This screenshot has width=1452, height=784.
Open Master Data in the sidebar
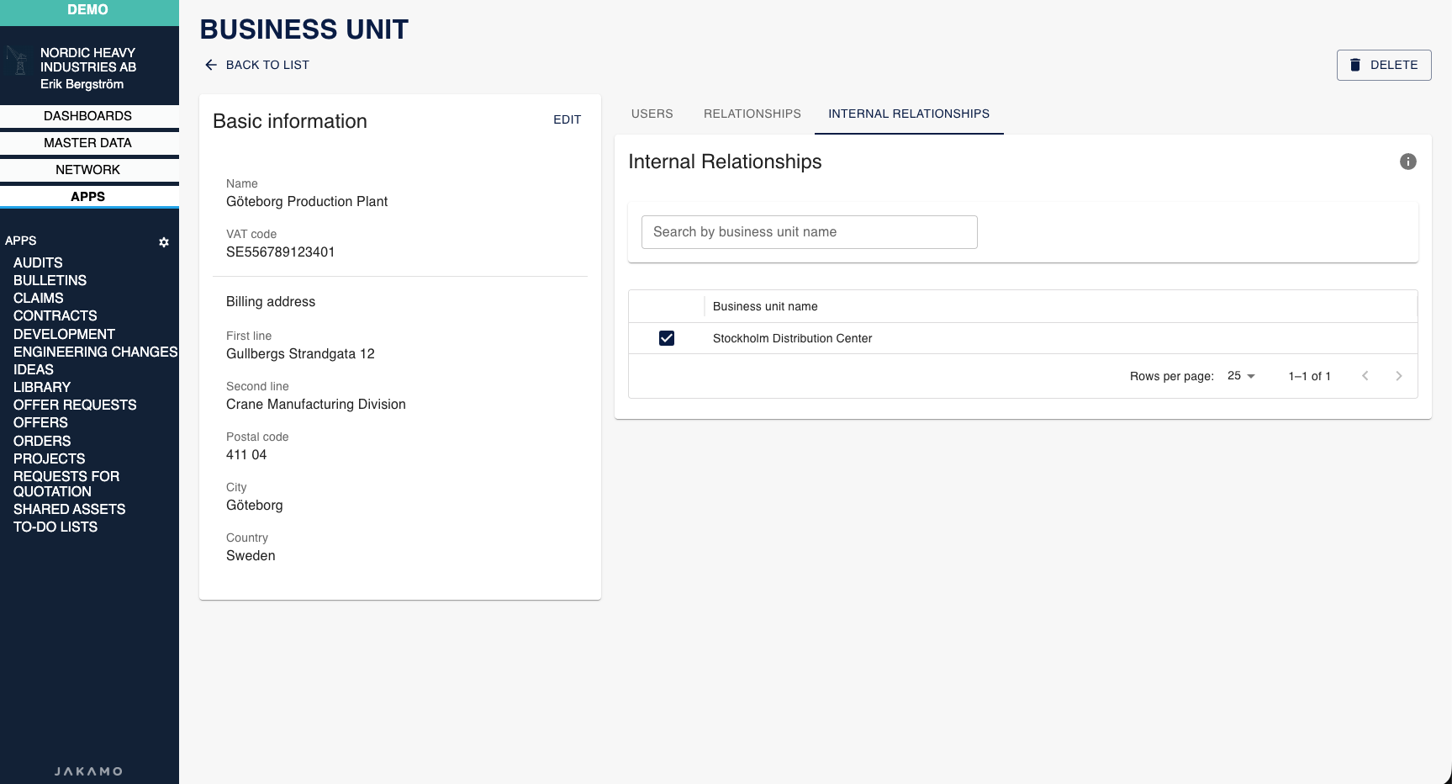click(88, 143)
